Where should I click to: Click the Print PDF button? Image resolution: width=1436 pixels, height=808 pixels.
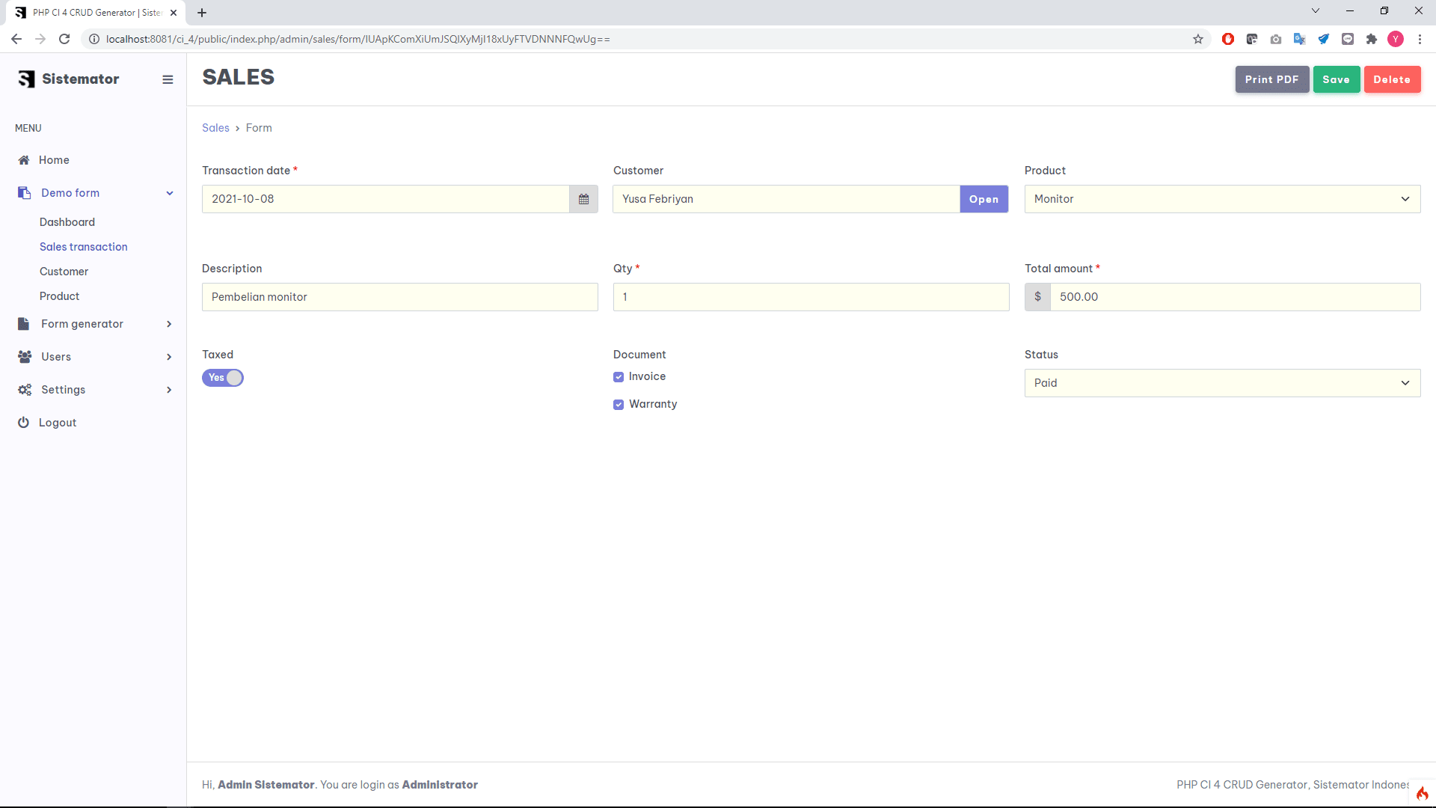[x=1271, y=79]
